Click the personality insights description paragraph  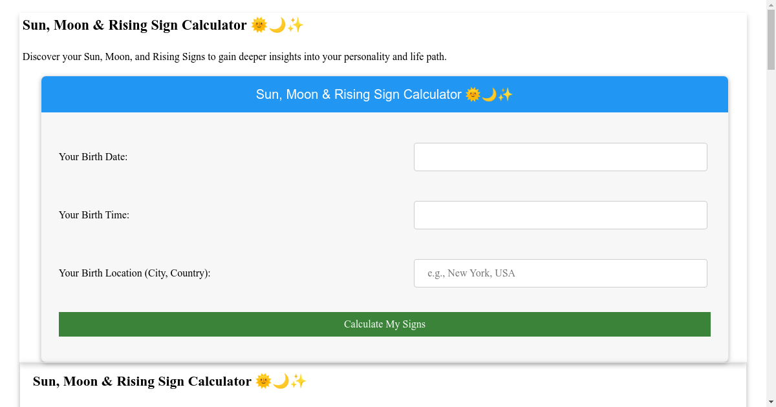pos(233,56)
